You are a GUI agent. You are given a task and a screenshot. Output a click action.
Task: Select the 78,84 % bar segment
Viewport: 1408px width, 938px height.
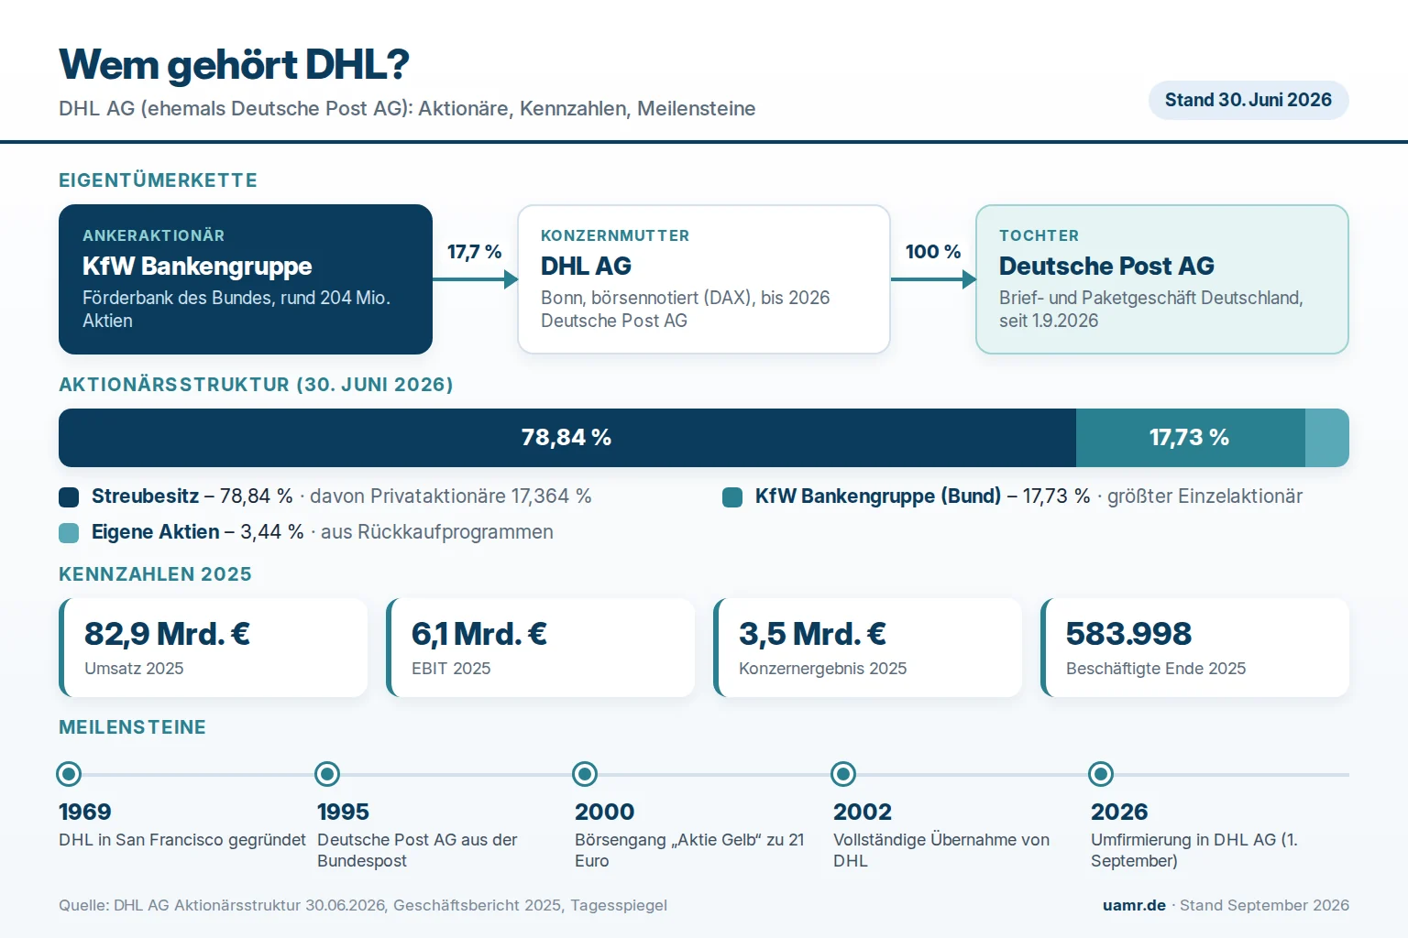click(x=567, y=438)
